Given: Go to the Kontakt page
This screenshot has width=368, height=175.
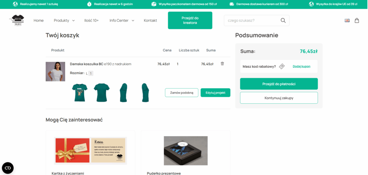Looking at the screenshot, I should 151,20.
